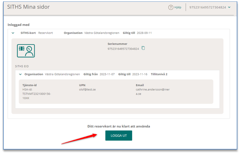Open the user account dropdown arrow in header
The height and width of the screenshot is (154, 241).
pyautogui.click(x=229, y=7)
